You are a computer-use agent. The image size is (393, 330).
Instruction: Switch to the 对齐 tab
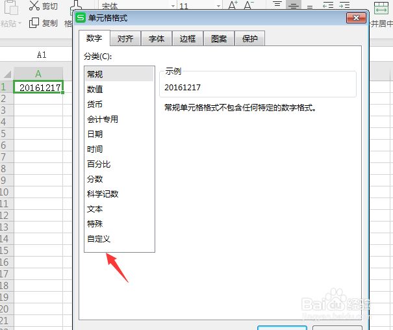click(125, 38)
